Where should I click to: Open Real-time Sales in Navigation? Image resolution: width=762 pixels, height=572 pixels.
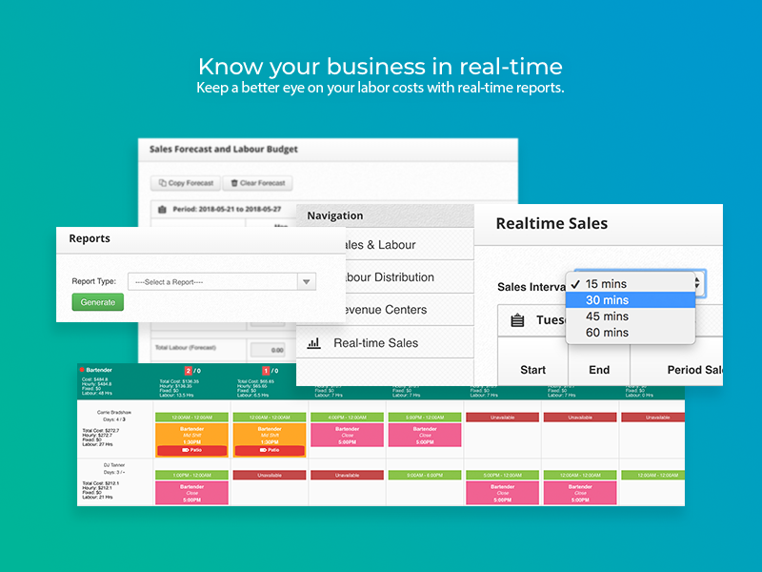385,343
